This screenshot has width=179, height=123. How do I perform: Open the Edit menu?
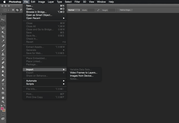[33, 2]
